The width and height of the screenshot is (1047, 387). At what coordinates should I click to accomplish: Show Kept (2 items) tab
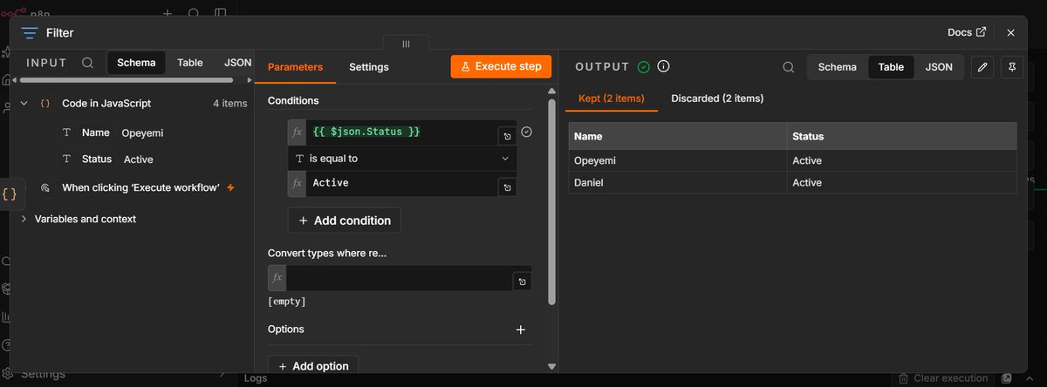point(611,98)
